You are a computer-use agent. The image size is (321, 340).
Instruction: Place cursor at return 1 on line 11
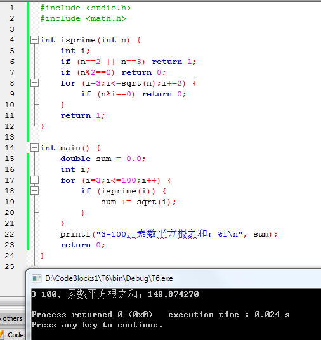[x=82, y=115]
